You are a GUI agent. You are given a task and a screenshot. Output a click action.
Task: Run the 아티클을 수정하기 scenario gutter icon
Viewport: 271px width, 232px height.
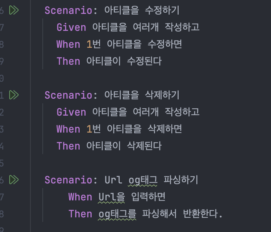point(14,10)
